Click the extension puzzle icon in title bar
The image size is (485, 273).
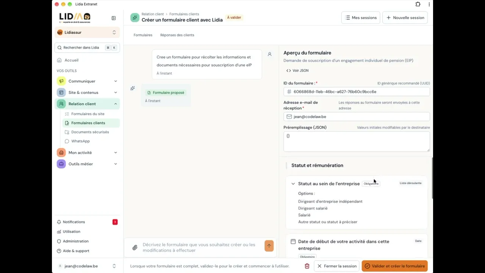pos(418,4)
